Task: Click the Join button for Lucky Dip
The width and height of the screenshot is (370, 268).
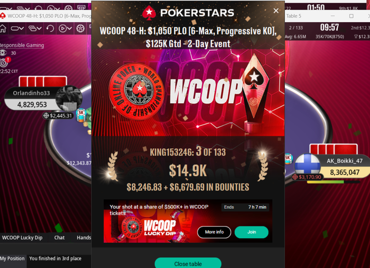Action: [x=252, y=232]
